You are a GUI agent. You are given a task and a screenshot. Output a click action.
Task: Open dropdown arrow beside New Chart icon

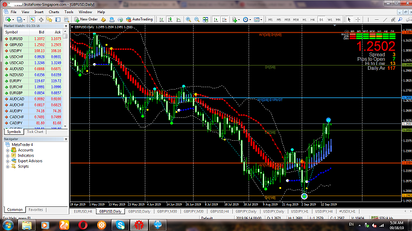click(x=13, y=20)
